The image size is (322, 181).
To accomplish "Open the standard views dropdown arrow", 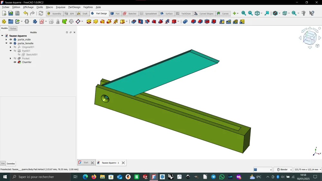I will click(x=261, y=13).
